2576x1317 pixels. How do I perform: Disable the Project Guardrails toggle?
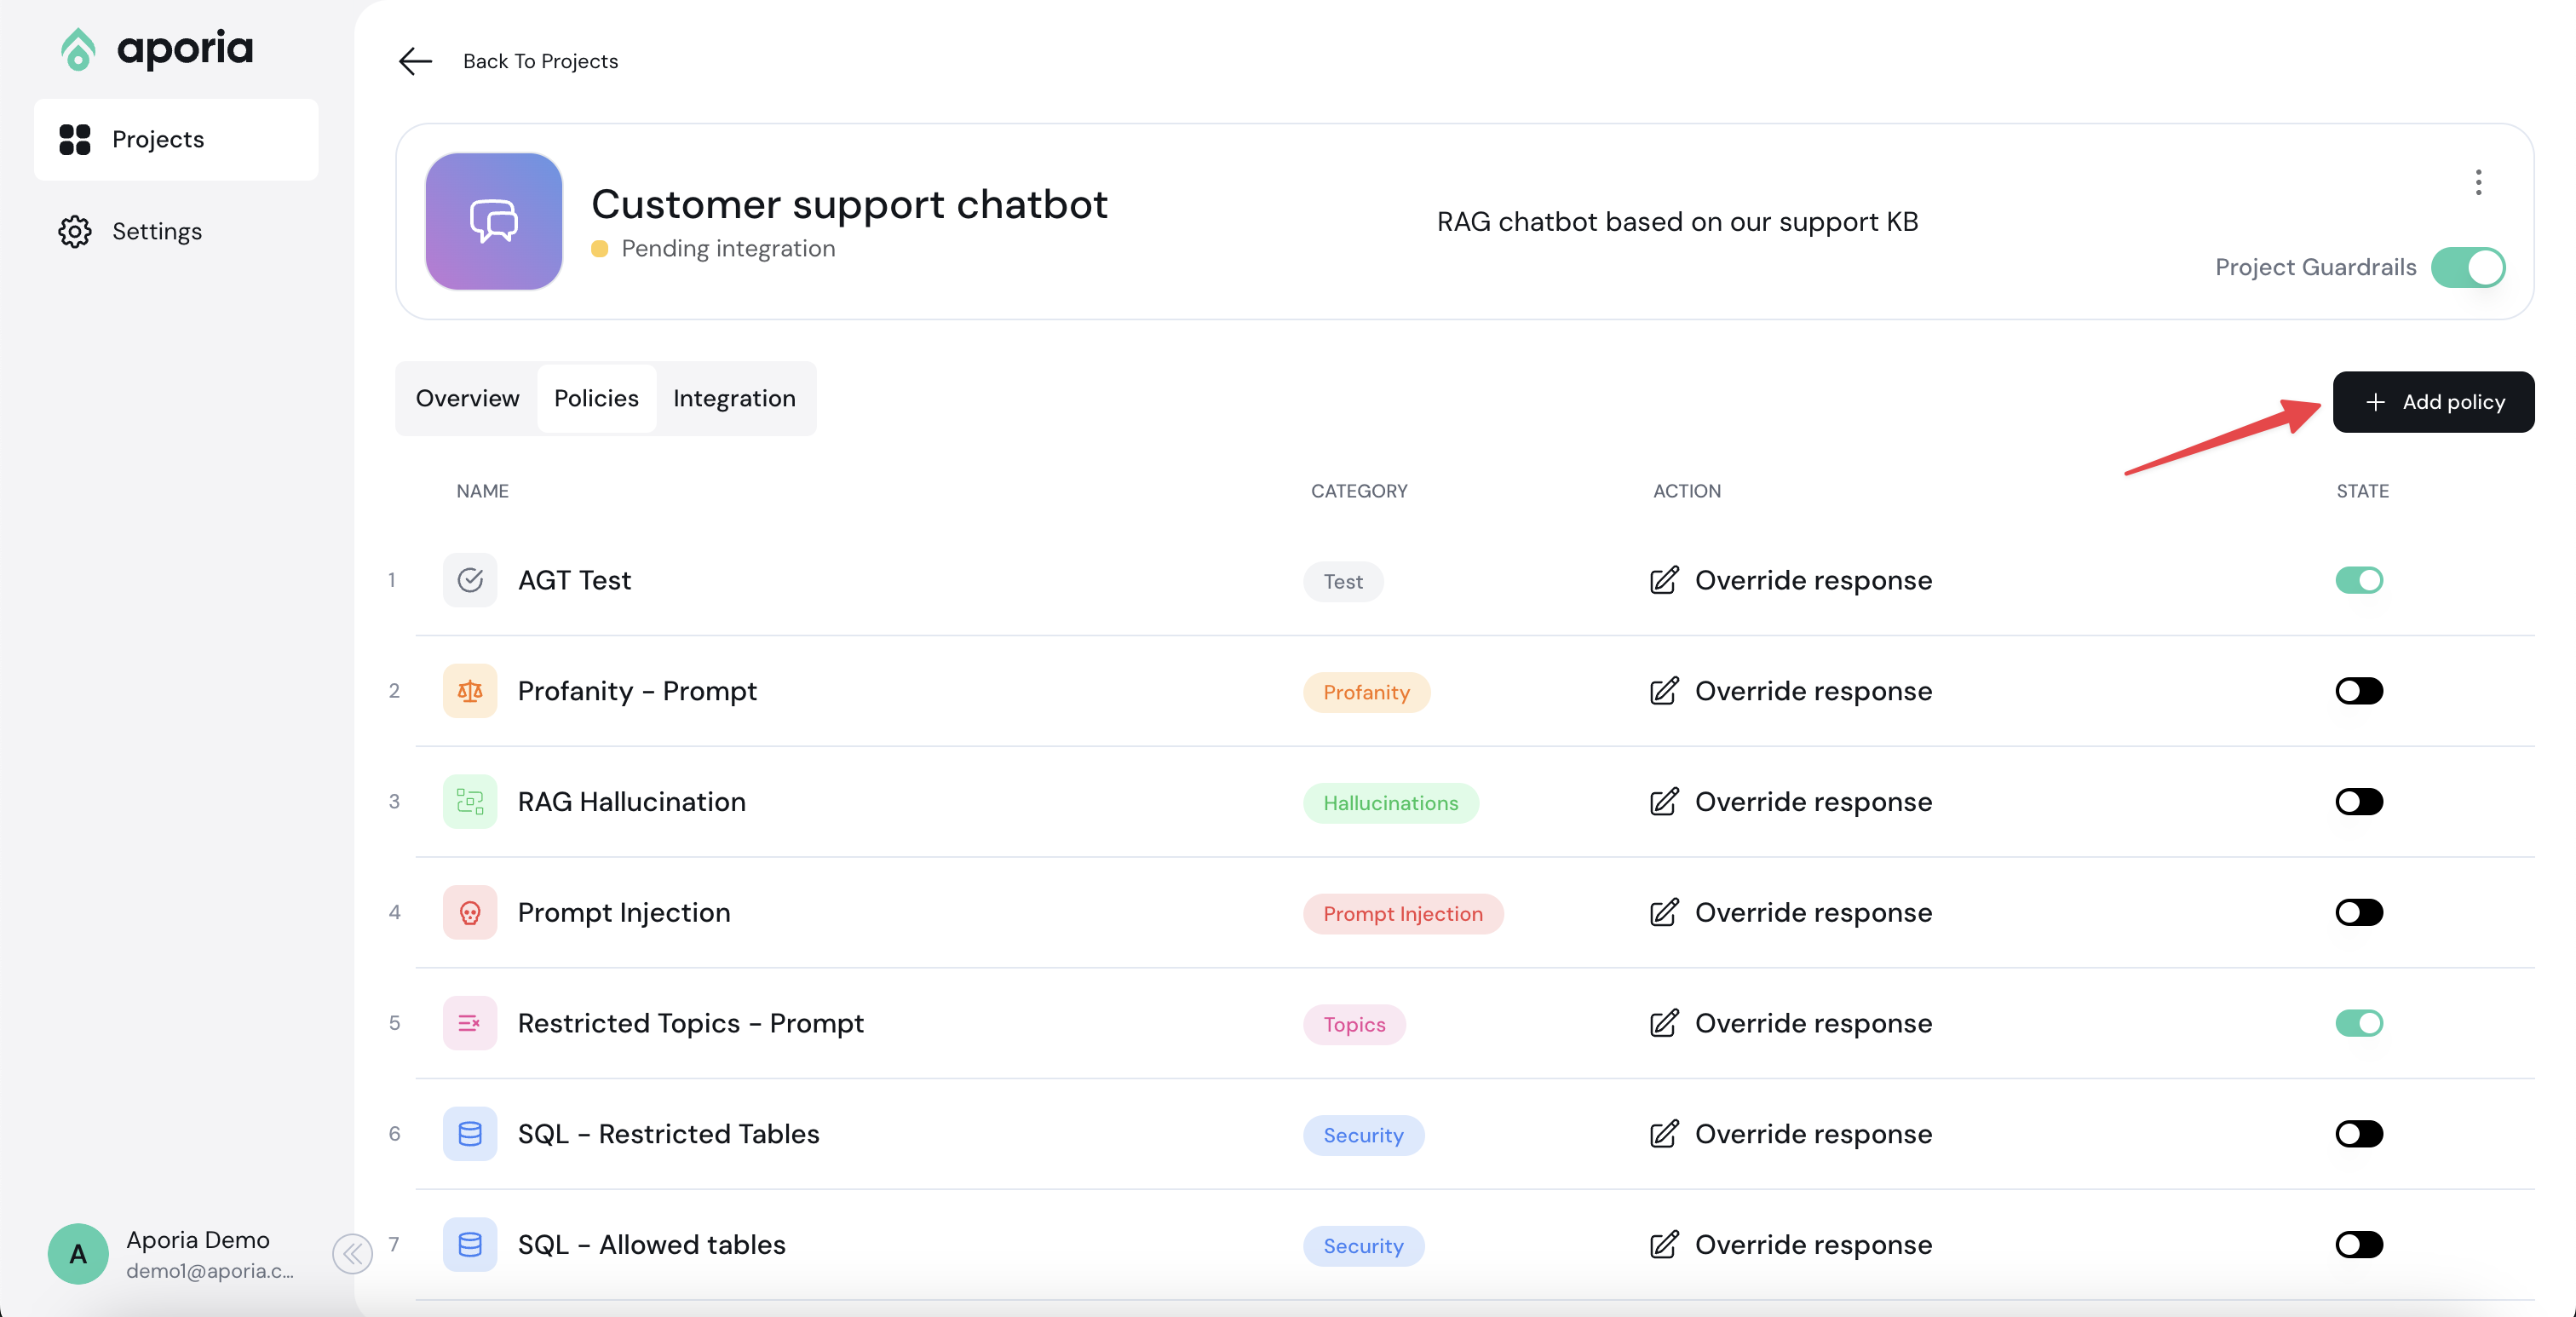(x=2467, y=267)
